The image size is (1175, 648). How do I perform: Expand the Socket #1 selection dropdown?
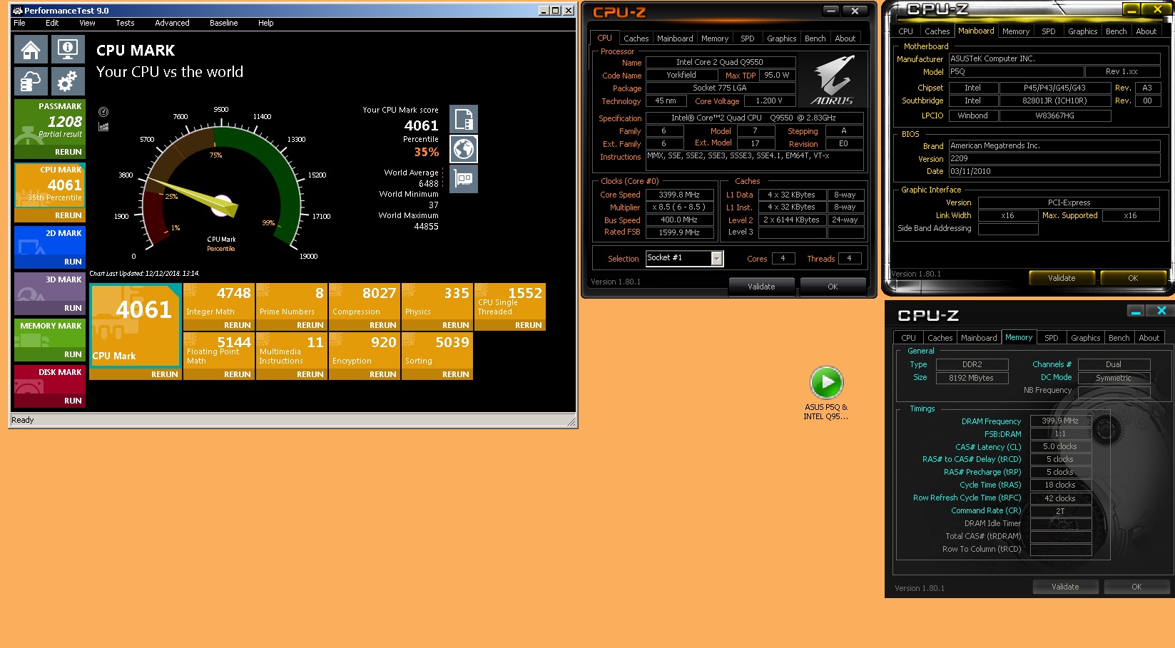(x=716, y=259)
